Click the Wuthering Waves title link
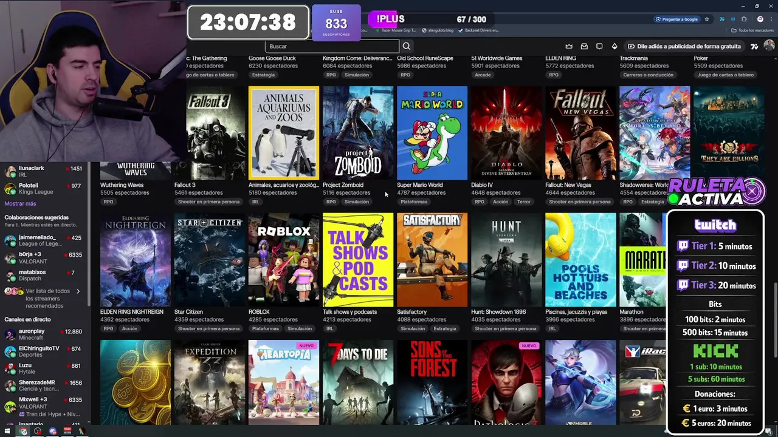 pos(122,185)
